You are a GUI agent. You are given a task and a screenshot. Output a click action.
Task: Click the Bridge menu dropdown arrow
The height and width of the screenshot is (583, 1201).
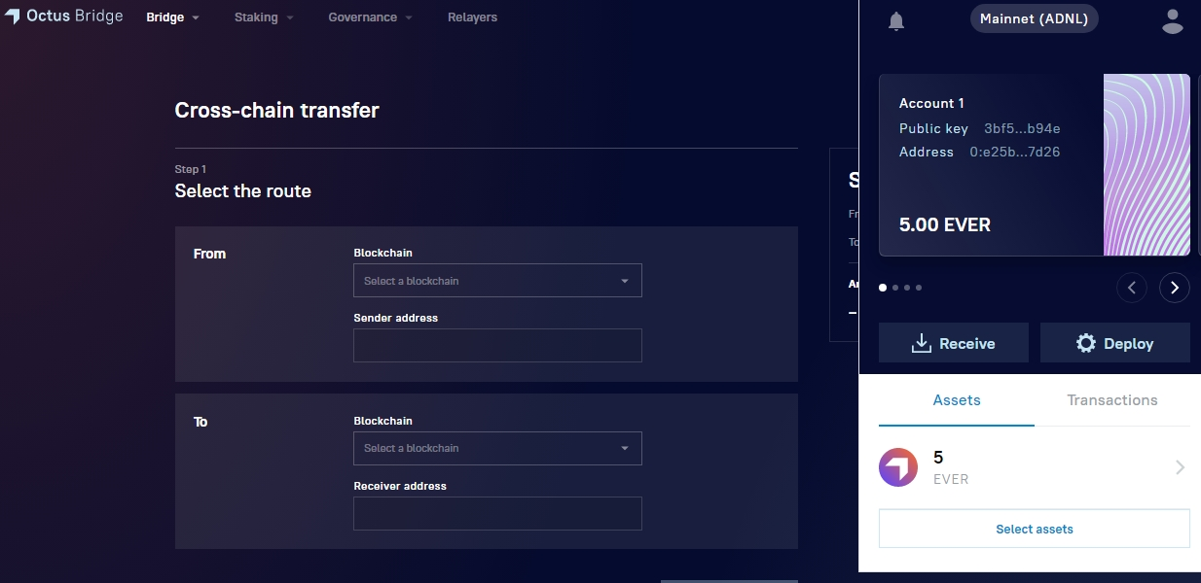pyautogui.click(x=196, y=18)
